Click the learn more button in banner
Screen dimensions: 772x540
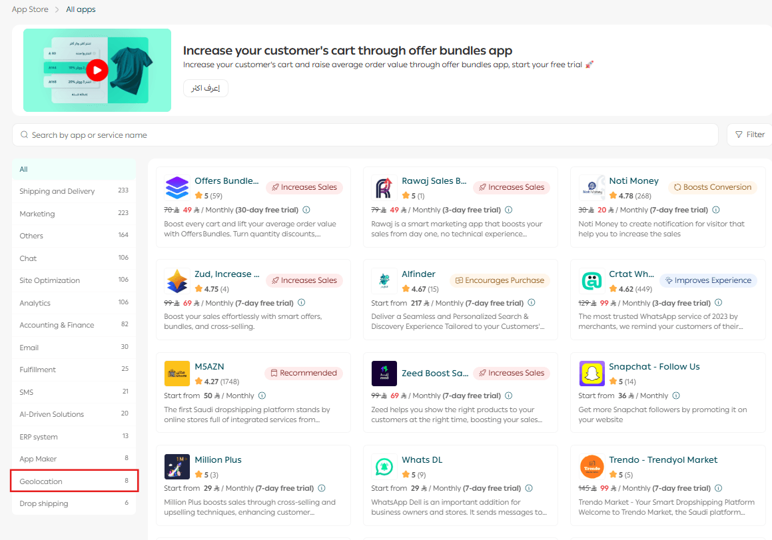[x=206, y=89]
